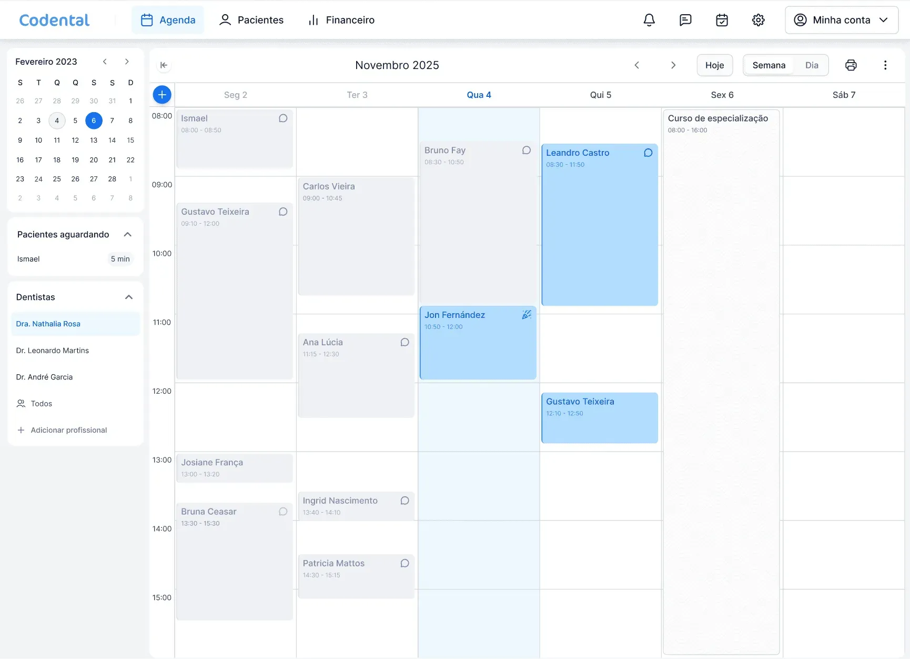
Task: Open Curso de especialização event
Action: [721, 382]
